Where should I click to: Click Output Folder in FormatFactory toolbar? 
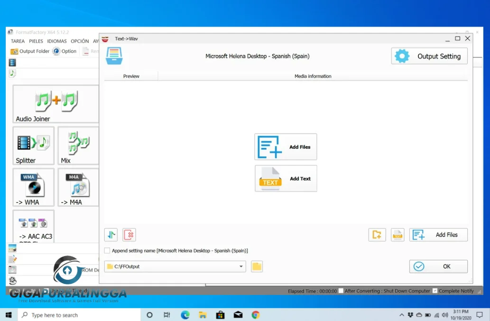tap(30, 51)
